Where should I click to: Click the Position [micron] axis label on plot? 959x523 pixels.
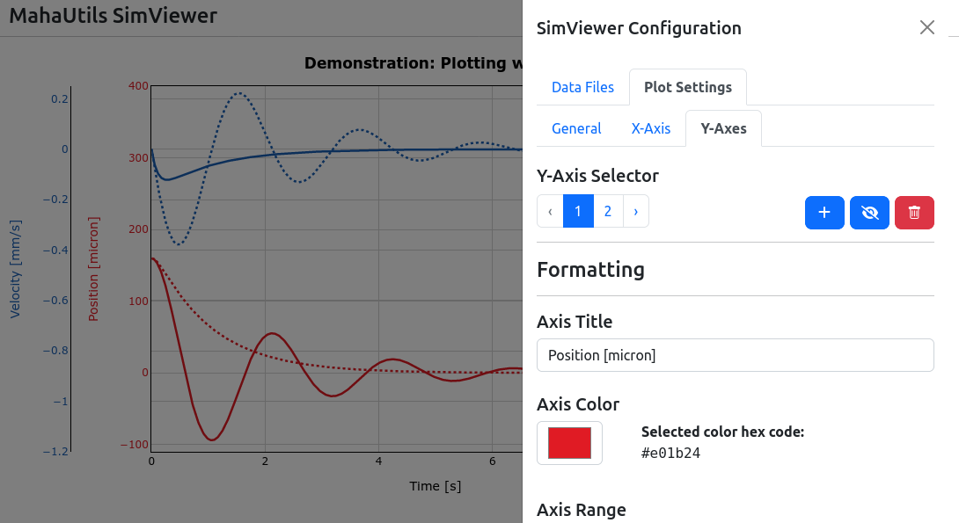(93, 269)
